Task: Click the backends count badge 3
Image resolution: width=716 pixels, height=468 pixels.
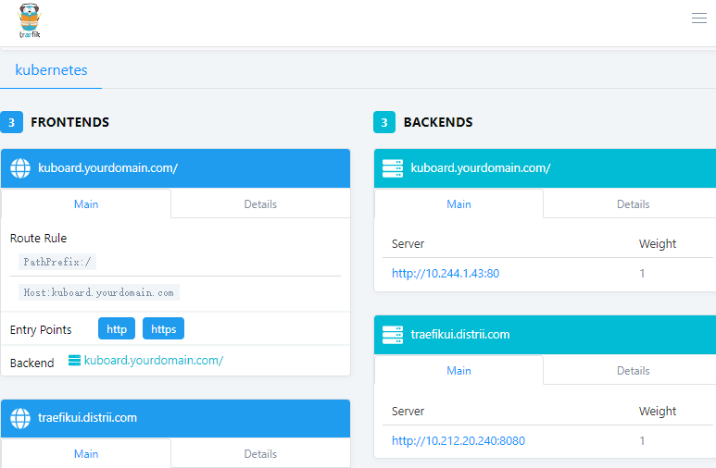Action: click(384, 122)
